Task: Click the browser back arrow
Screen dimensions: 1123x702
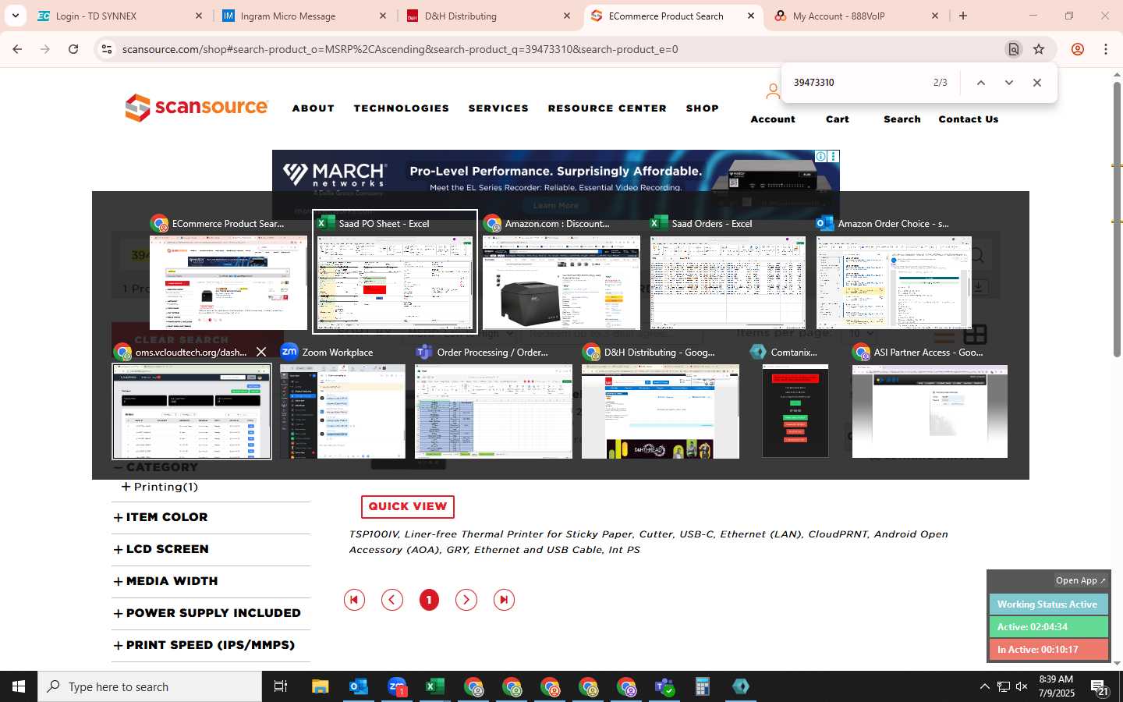Action: pyautogui.click(x=17, y=49)
